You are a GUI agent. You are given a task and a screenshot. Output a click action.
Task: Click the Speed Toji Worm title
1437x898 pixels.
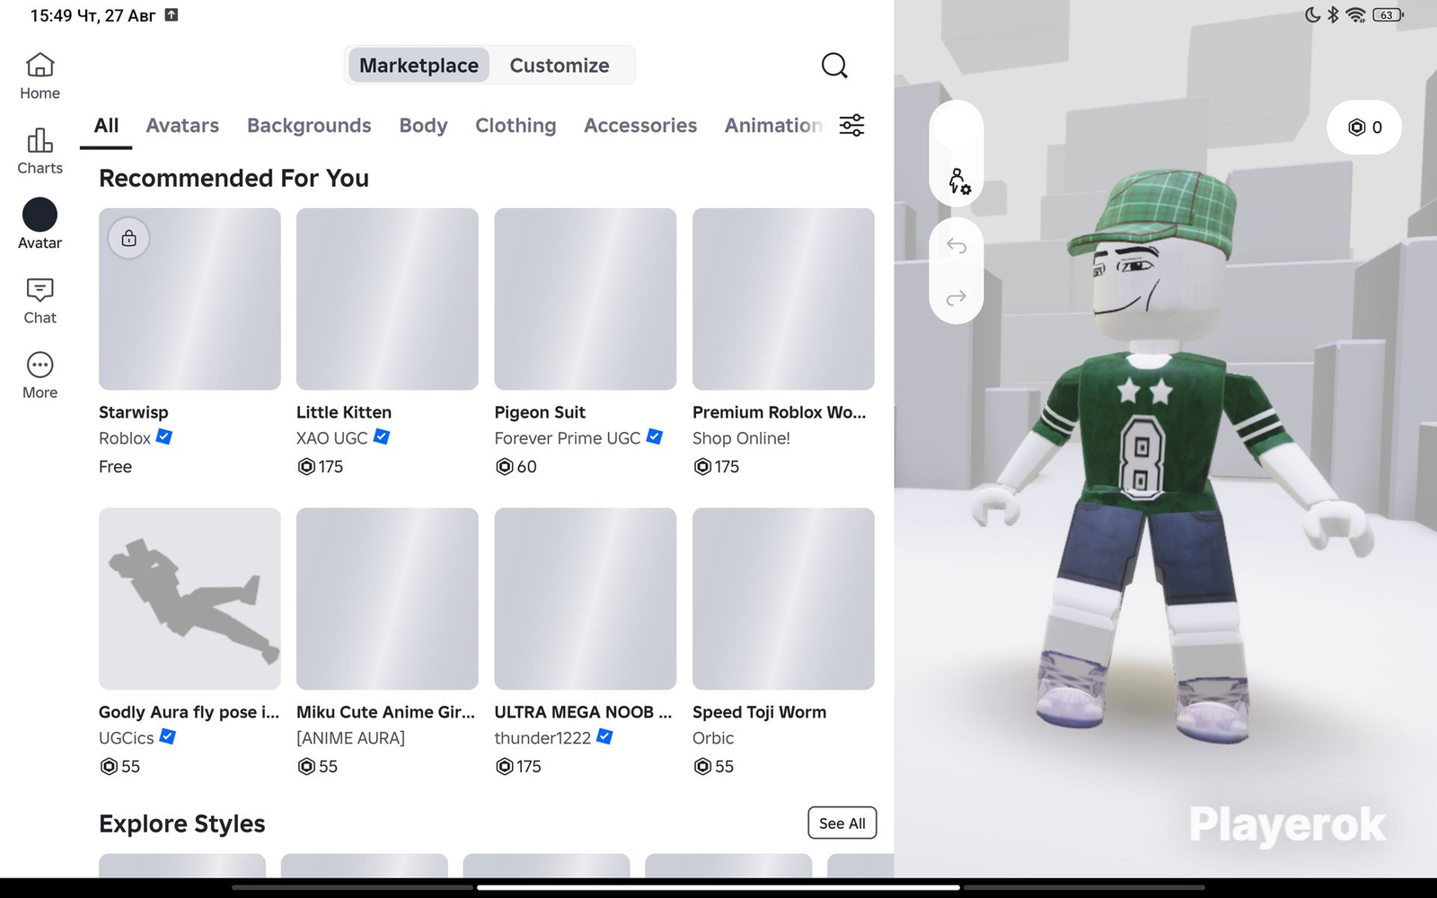[x=759, y=712]
